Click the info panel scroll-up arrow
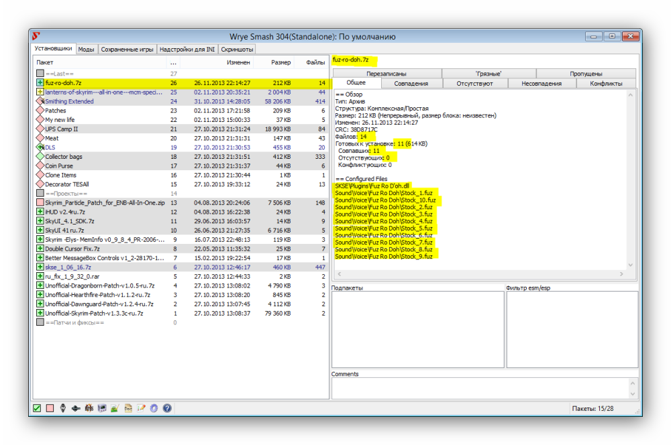The image size is (671, 445). tap(630, 95)
